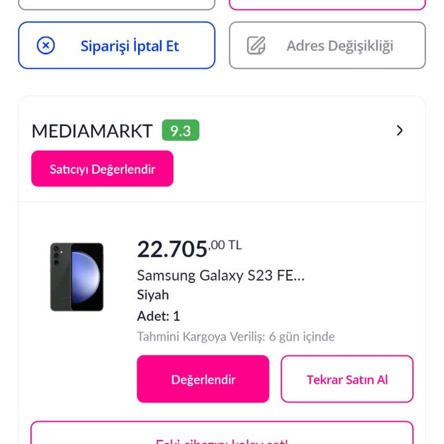Choose Tekrar Satın Al to reorder
This screenshot has width=444, height=444.
347,379
